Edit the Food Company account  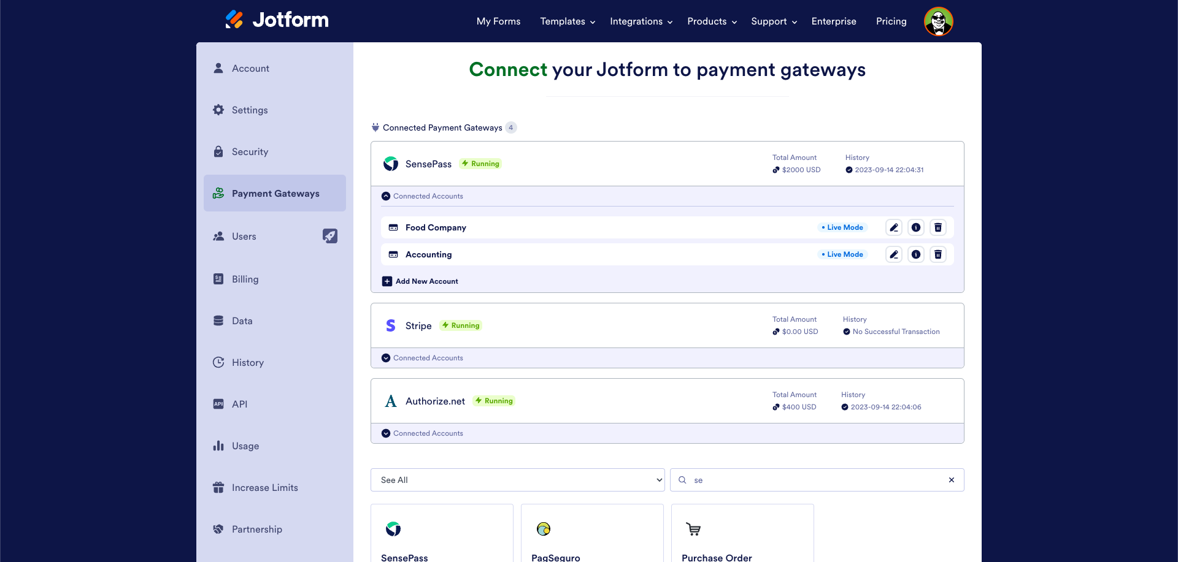(894, 227)
